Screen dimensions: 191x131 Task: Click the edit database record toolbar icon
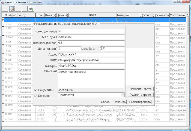12,9
